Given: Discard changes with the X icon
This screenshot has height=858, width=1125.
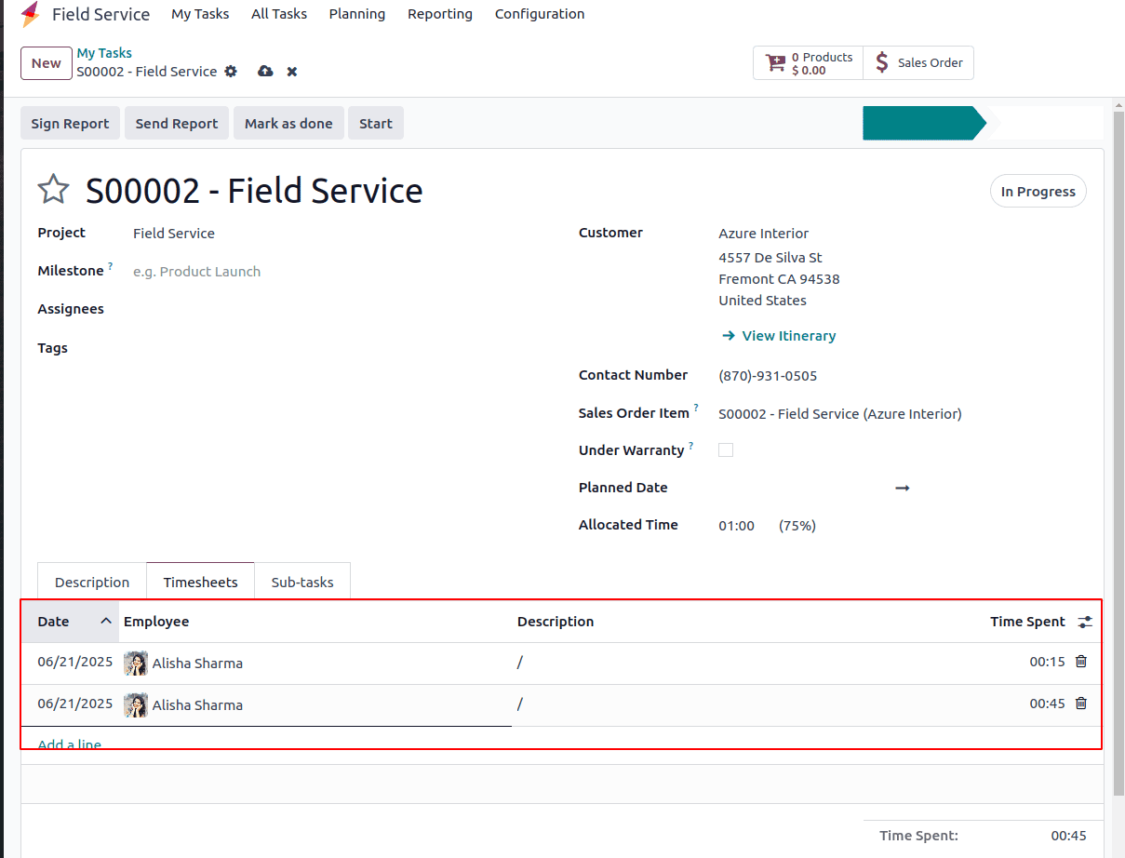Looking at the screenshot, I should (292, 72).
